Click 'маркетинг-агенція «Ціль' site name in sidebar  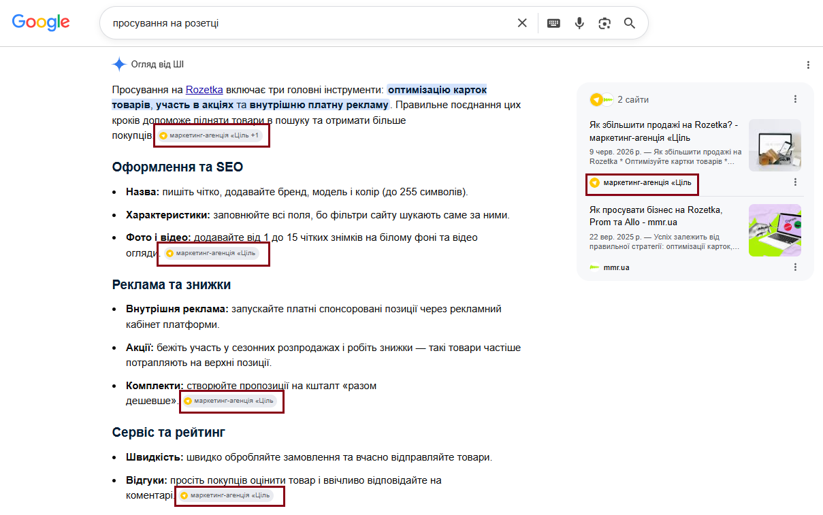click(647, 182)
